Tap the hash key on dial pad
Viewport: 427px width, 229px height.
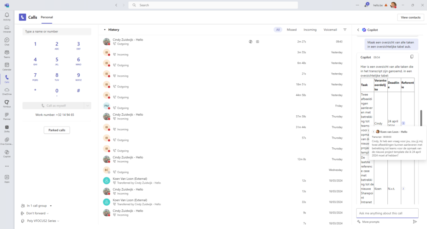point(78,91)
